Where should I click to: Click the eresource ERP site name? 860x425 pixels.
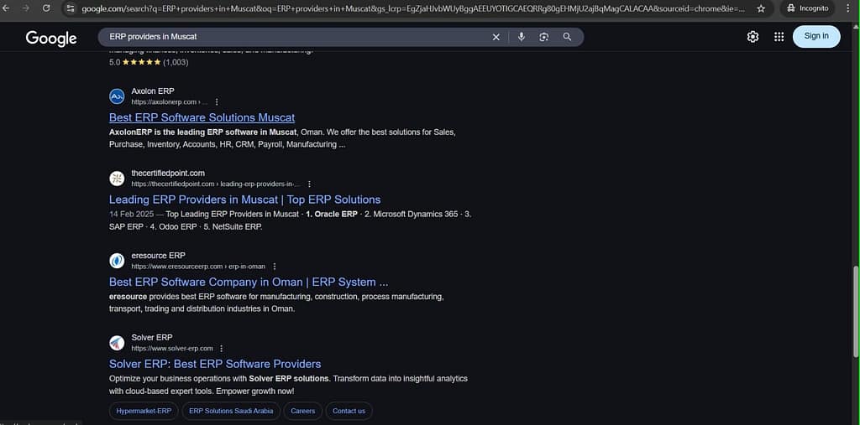coord(158,255)
